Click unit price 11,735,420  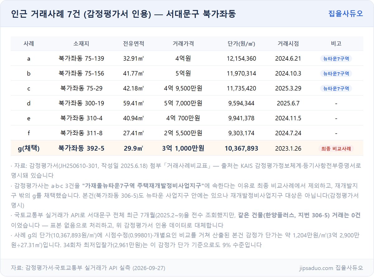point(242,88)
